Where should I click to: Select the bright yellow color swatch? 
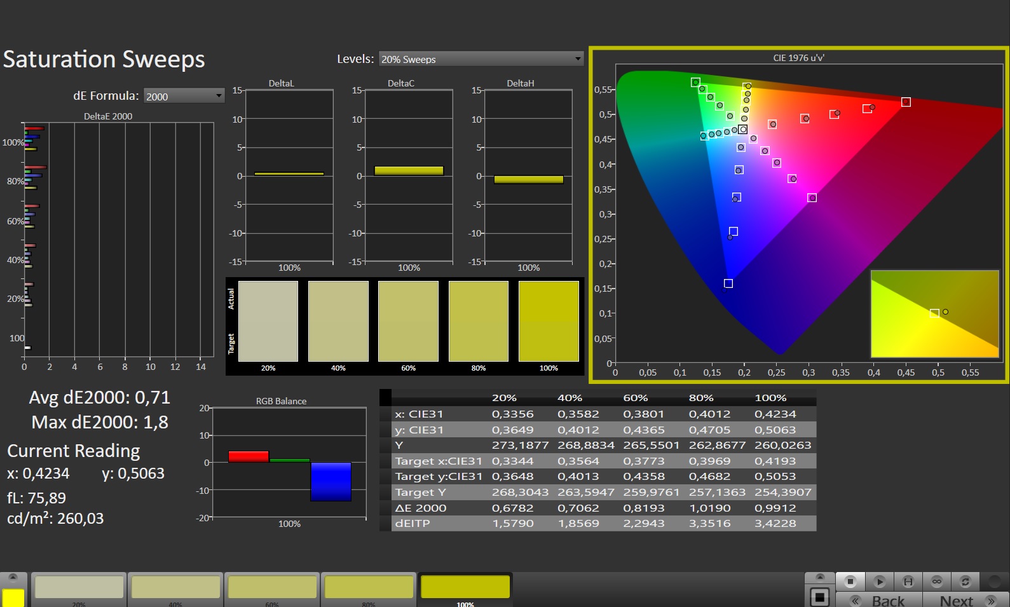pos(13,597)
